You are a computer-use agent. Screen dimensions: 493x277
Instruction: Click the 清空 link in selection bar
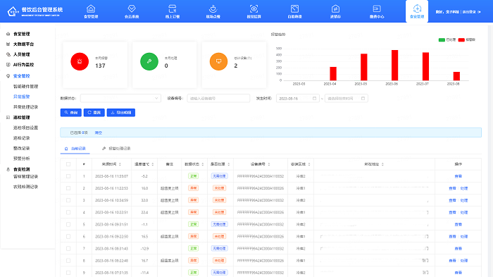[99, 133]
